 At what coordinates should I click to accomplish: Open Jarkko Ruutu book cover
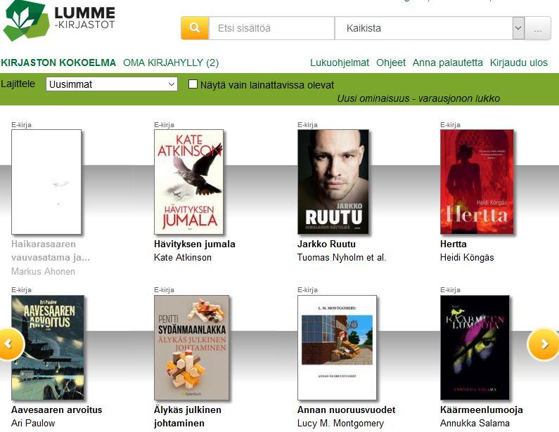[x=333, y=182]
